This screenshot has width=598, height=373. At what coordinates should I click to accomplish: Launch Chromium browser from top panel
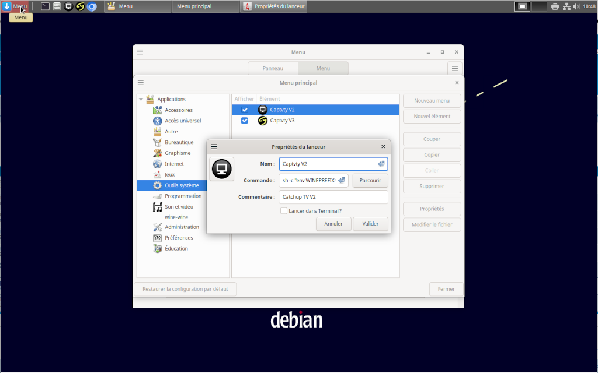[x=92, y=6]
